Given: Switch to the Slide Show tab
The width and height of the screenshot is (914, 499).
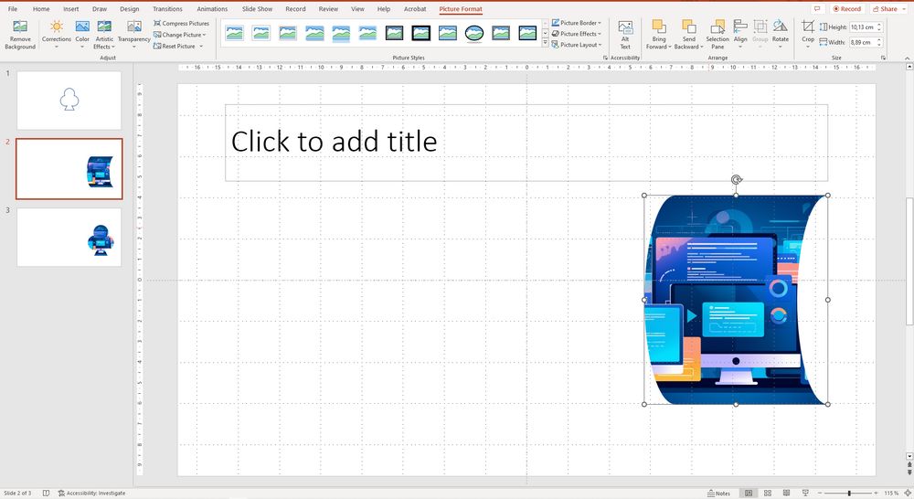Looking at the screenshot, I should coord(257,9).
